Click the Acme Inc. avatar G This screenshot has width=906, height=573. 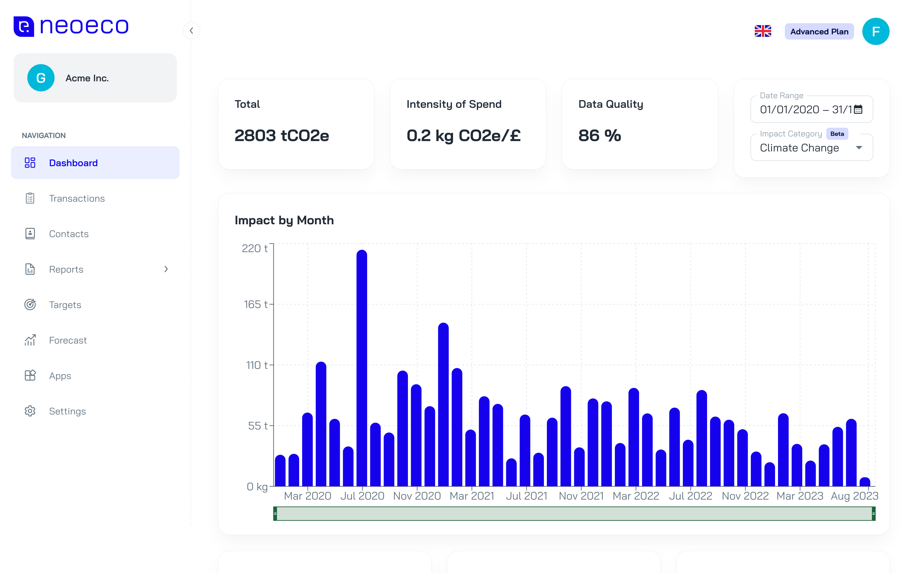41,78
